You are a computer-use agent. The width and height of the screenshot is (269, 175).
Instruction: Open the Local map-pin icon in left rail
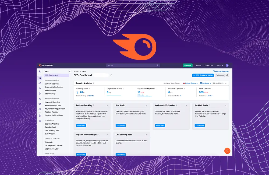coord(40,94)
